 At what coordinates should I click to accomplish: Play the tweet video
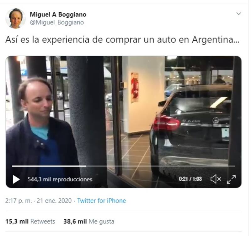tap(16, 179)
